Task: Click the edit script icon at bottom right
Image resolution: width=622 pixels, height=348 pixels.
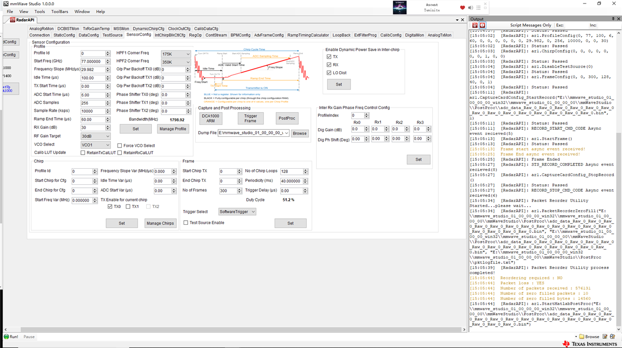Action: tap(605, 336)
